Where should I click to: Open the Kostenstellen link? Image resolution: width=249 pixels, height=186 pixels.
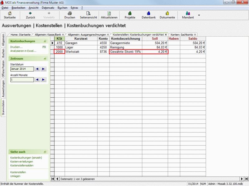(x=18, y=172)
